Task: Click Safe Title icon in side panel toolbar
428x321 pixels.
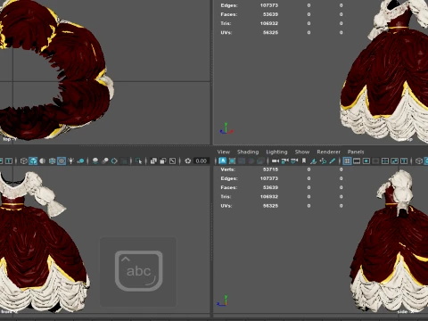Action: (404, 161)
